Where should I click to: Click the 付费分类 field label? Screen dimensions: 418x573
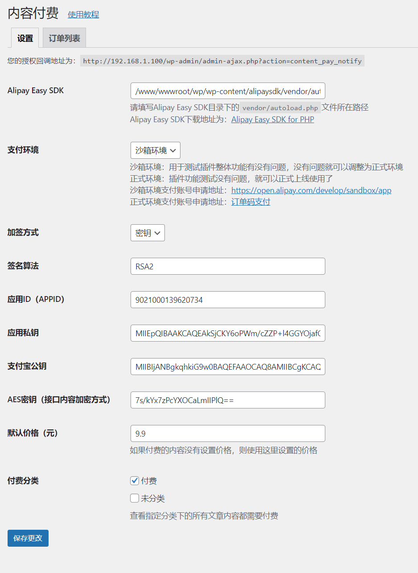click(x=23, y=481)
